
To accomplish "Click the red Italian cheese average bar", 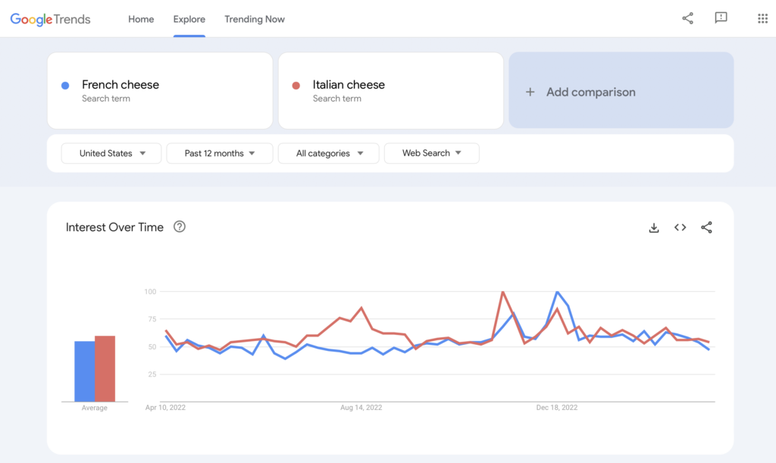I will coord(105,368).
